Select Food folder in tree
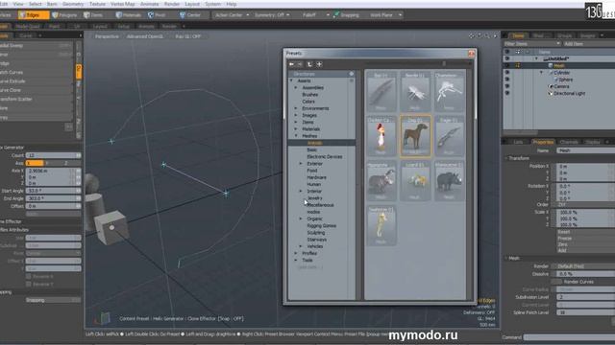Viewport: 615px width, 345px height. (312, 171)
